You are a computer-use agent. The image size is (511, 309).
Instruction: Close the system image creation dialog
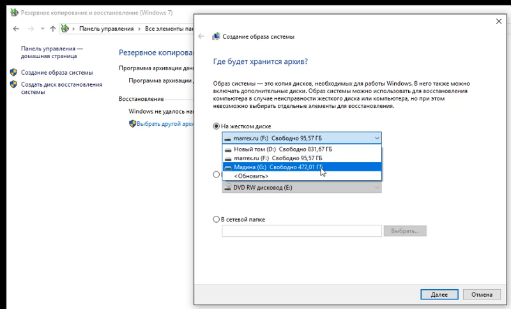pyautogui.click(x=499, y=21)
